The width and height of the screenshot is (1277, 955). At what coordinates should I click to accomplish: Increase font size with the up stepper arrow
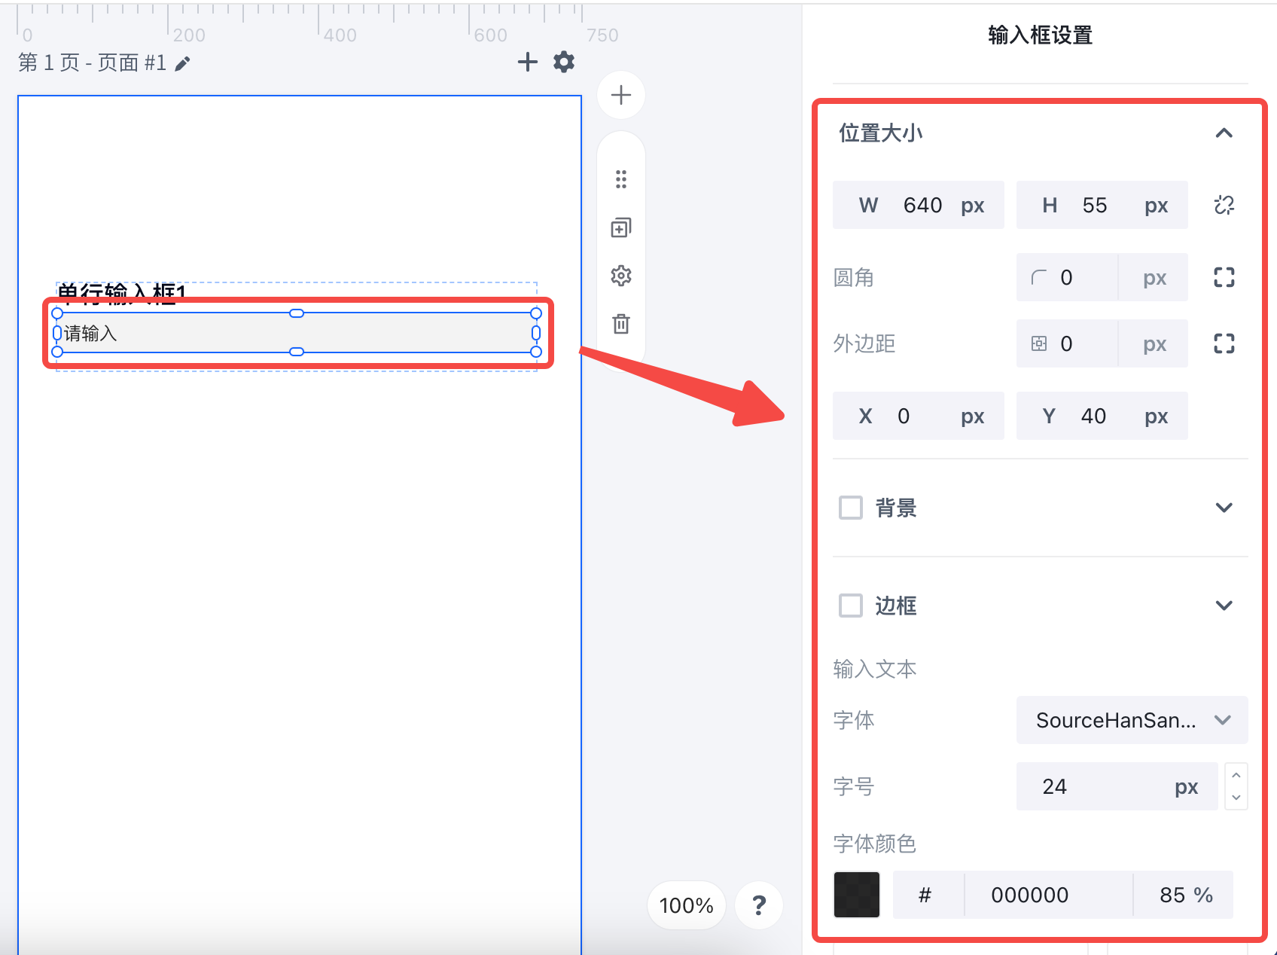[x=1236, y=775]
